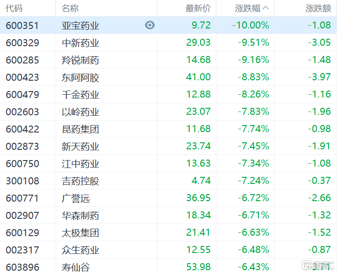Open stock 羚锐制药
This screenshot has height=273, width=337.
pos(80,60)
